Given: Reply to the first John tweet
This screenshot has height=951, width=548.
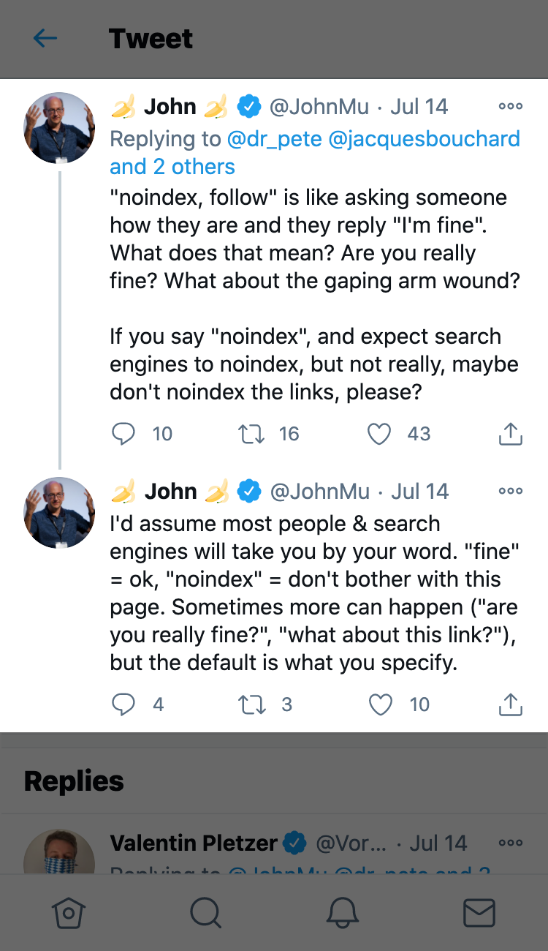Looking at the screenshot, I should click(123, 434).
